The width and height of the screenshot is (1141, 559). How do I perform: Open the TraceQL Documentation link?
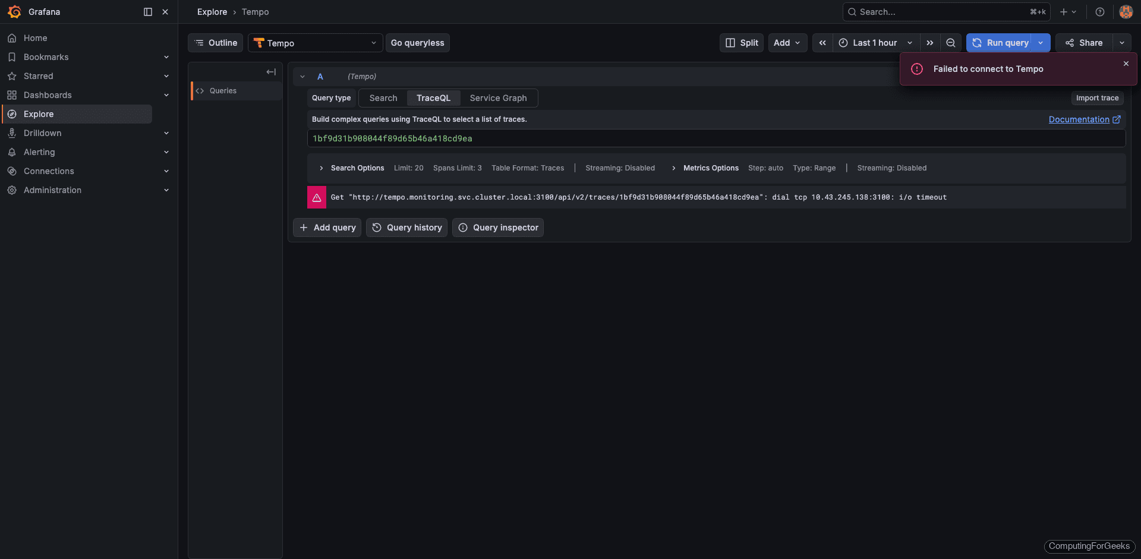[x=1079, y=119]
